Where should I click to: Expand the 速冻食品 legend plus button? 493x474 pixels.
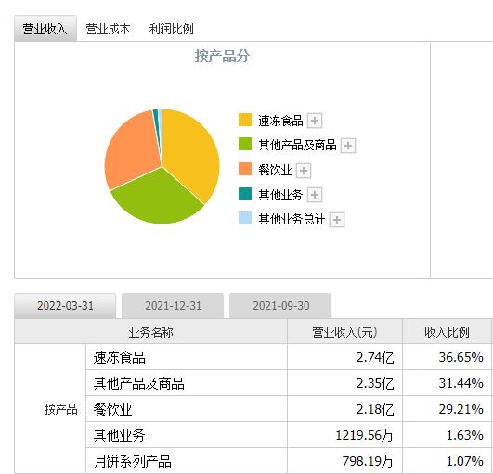tap(315, 121)
